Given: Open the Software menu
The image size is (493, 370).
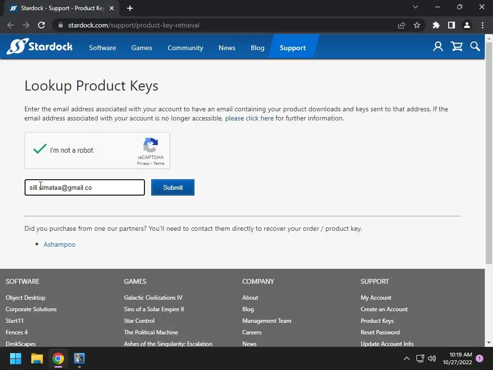Looking at the screenshot, I should (x=103, y=48).
